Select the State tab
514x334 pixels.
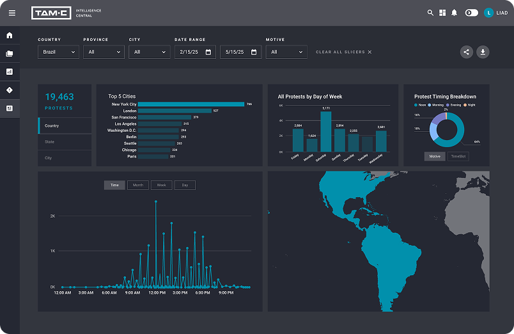coord(65,141)
